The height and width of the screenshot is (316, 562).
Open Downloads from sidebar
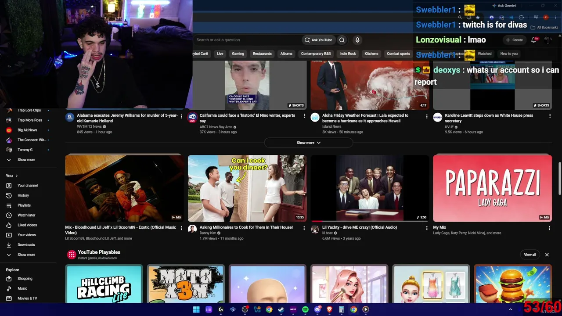pyautogui.click(x=26, y=245)
